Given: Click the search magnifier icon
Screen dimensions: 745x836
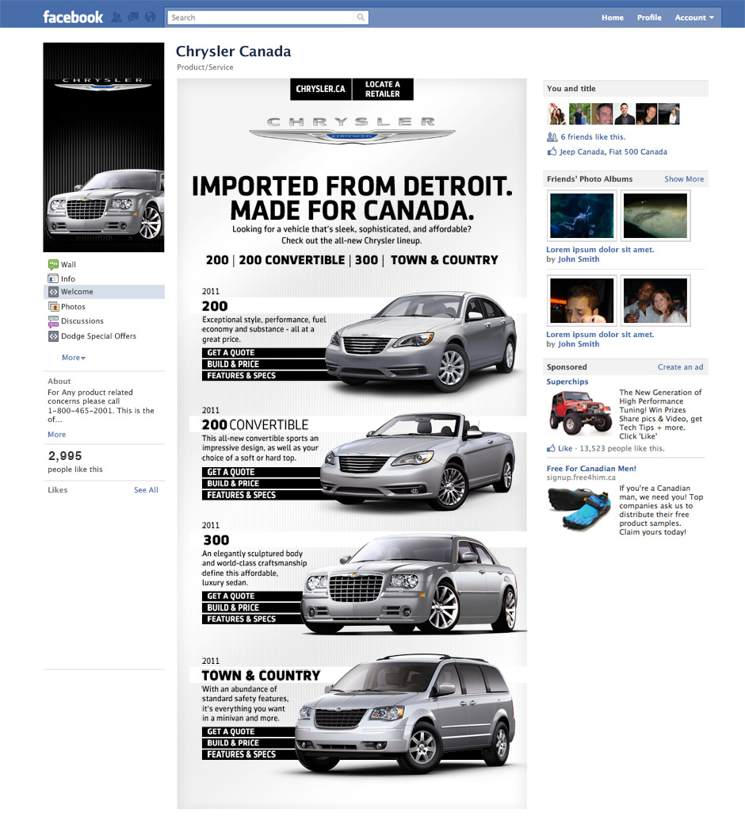Looking at the screenshot, I should [x=361, y=17].
